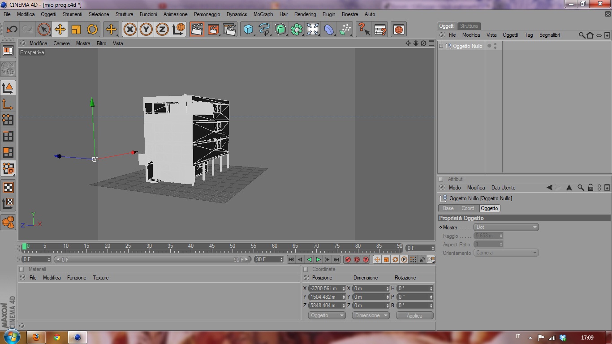This screenshot has height=344, width=612.
Task: Open the Coord. attributes tab
Action: 468,208
